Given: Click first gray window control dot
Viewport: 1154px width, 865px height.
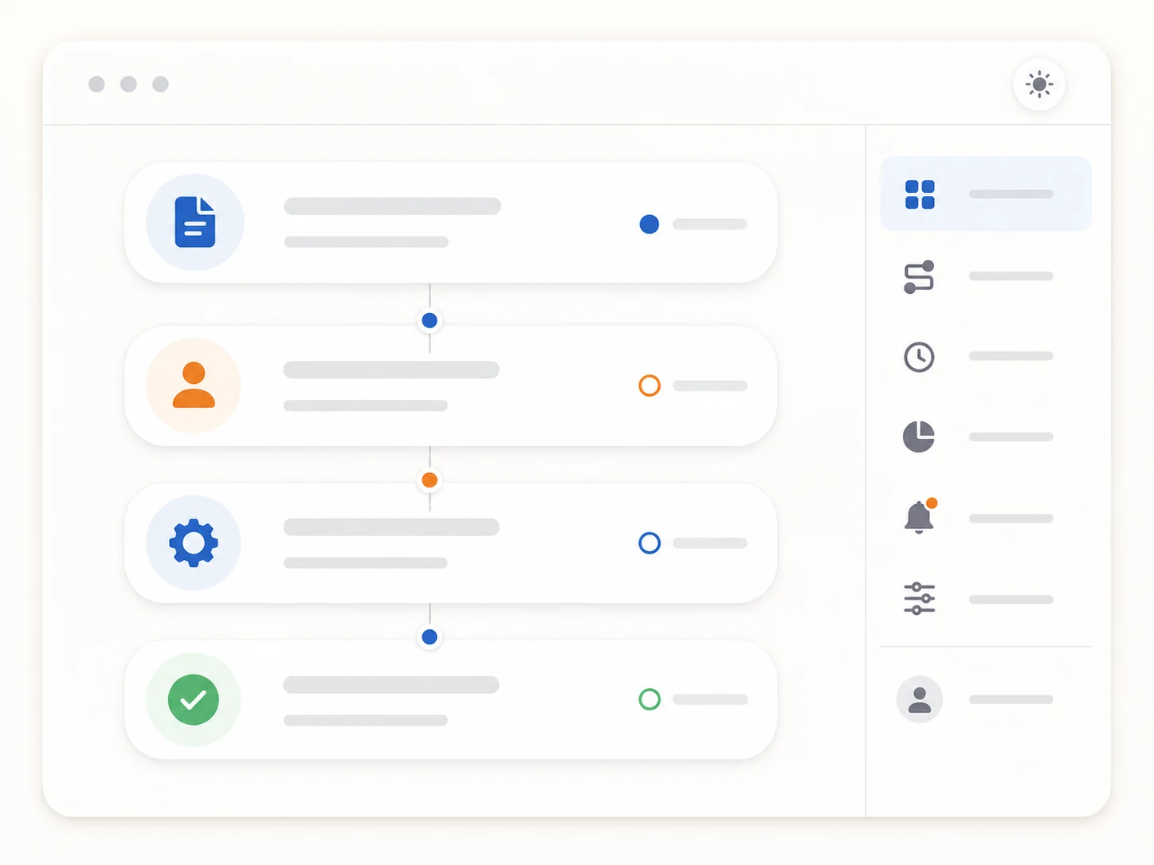Looking at the screenshot, I should click(96, 84).
